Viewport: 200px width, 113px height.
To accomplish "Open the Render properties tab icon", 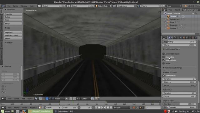I will (169, 38).
